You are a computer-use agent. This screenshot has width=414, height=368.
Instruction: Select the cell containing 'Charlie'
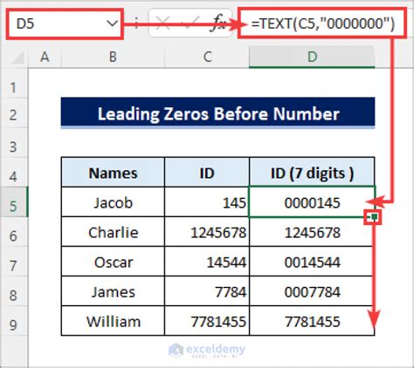(113, 232)
